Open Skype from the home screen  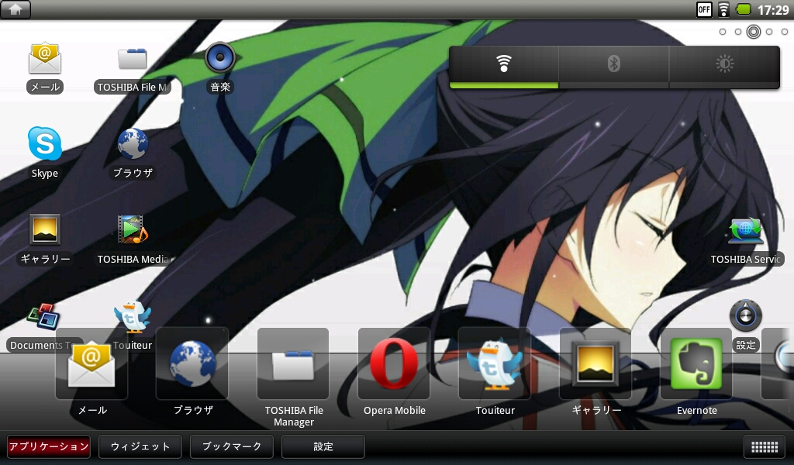(x=44, y=153)
